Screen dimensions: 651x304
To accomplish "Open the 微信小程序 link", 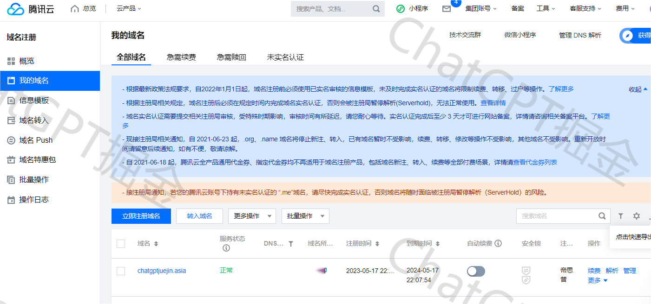I will [520, 35].
